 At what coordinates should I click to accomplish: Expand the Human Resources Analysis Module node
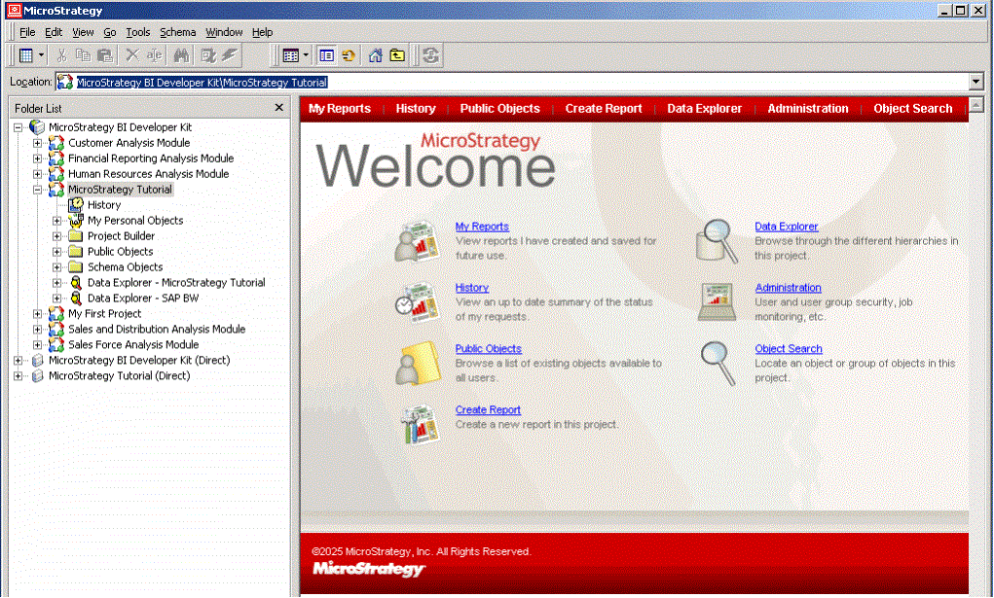(37, 174)
